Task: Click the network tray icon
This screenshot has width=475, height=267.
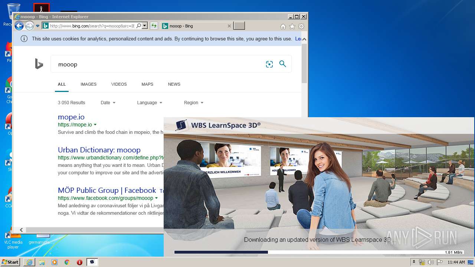Action: click(422, 262)
